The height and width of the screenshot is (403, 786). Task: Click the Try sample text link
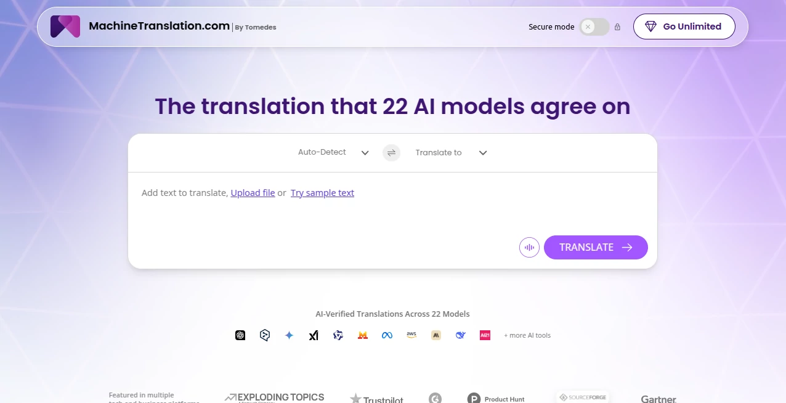[322, 193]
